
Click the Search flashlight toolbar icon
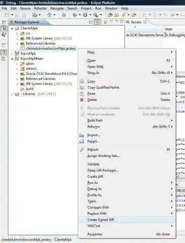tap(124, 15)
